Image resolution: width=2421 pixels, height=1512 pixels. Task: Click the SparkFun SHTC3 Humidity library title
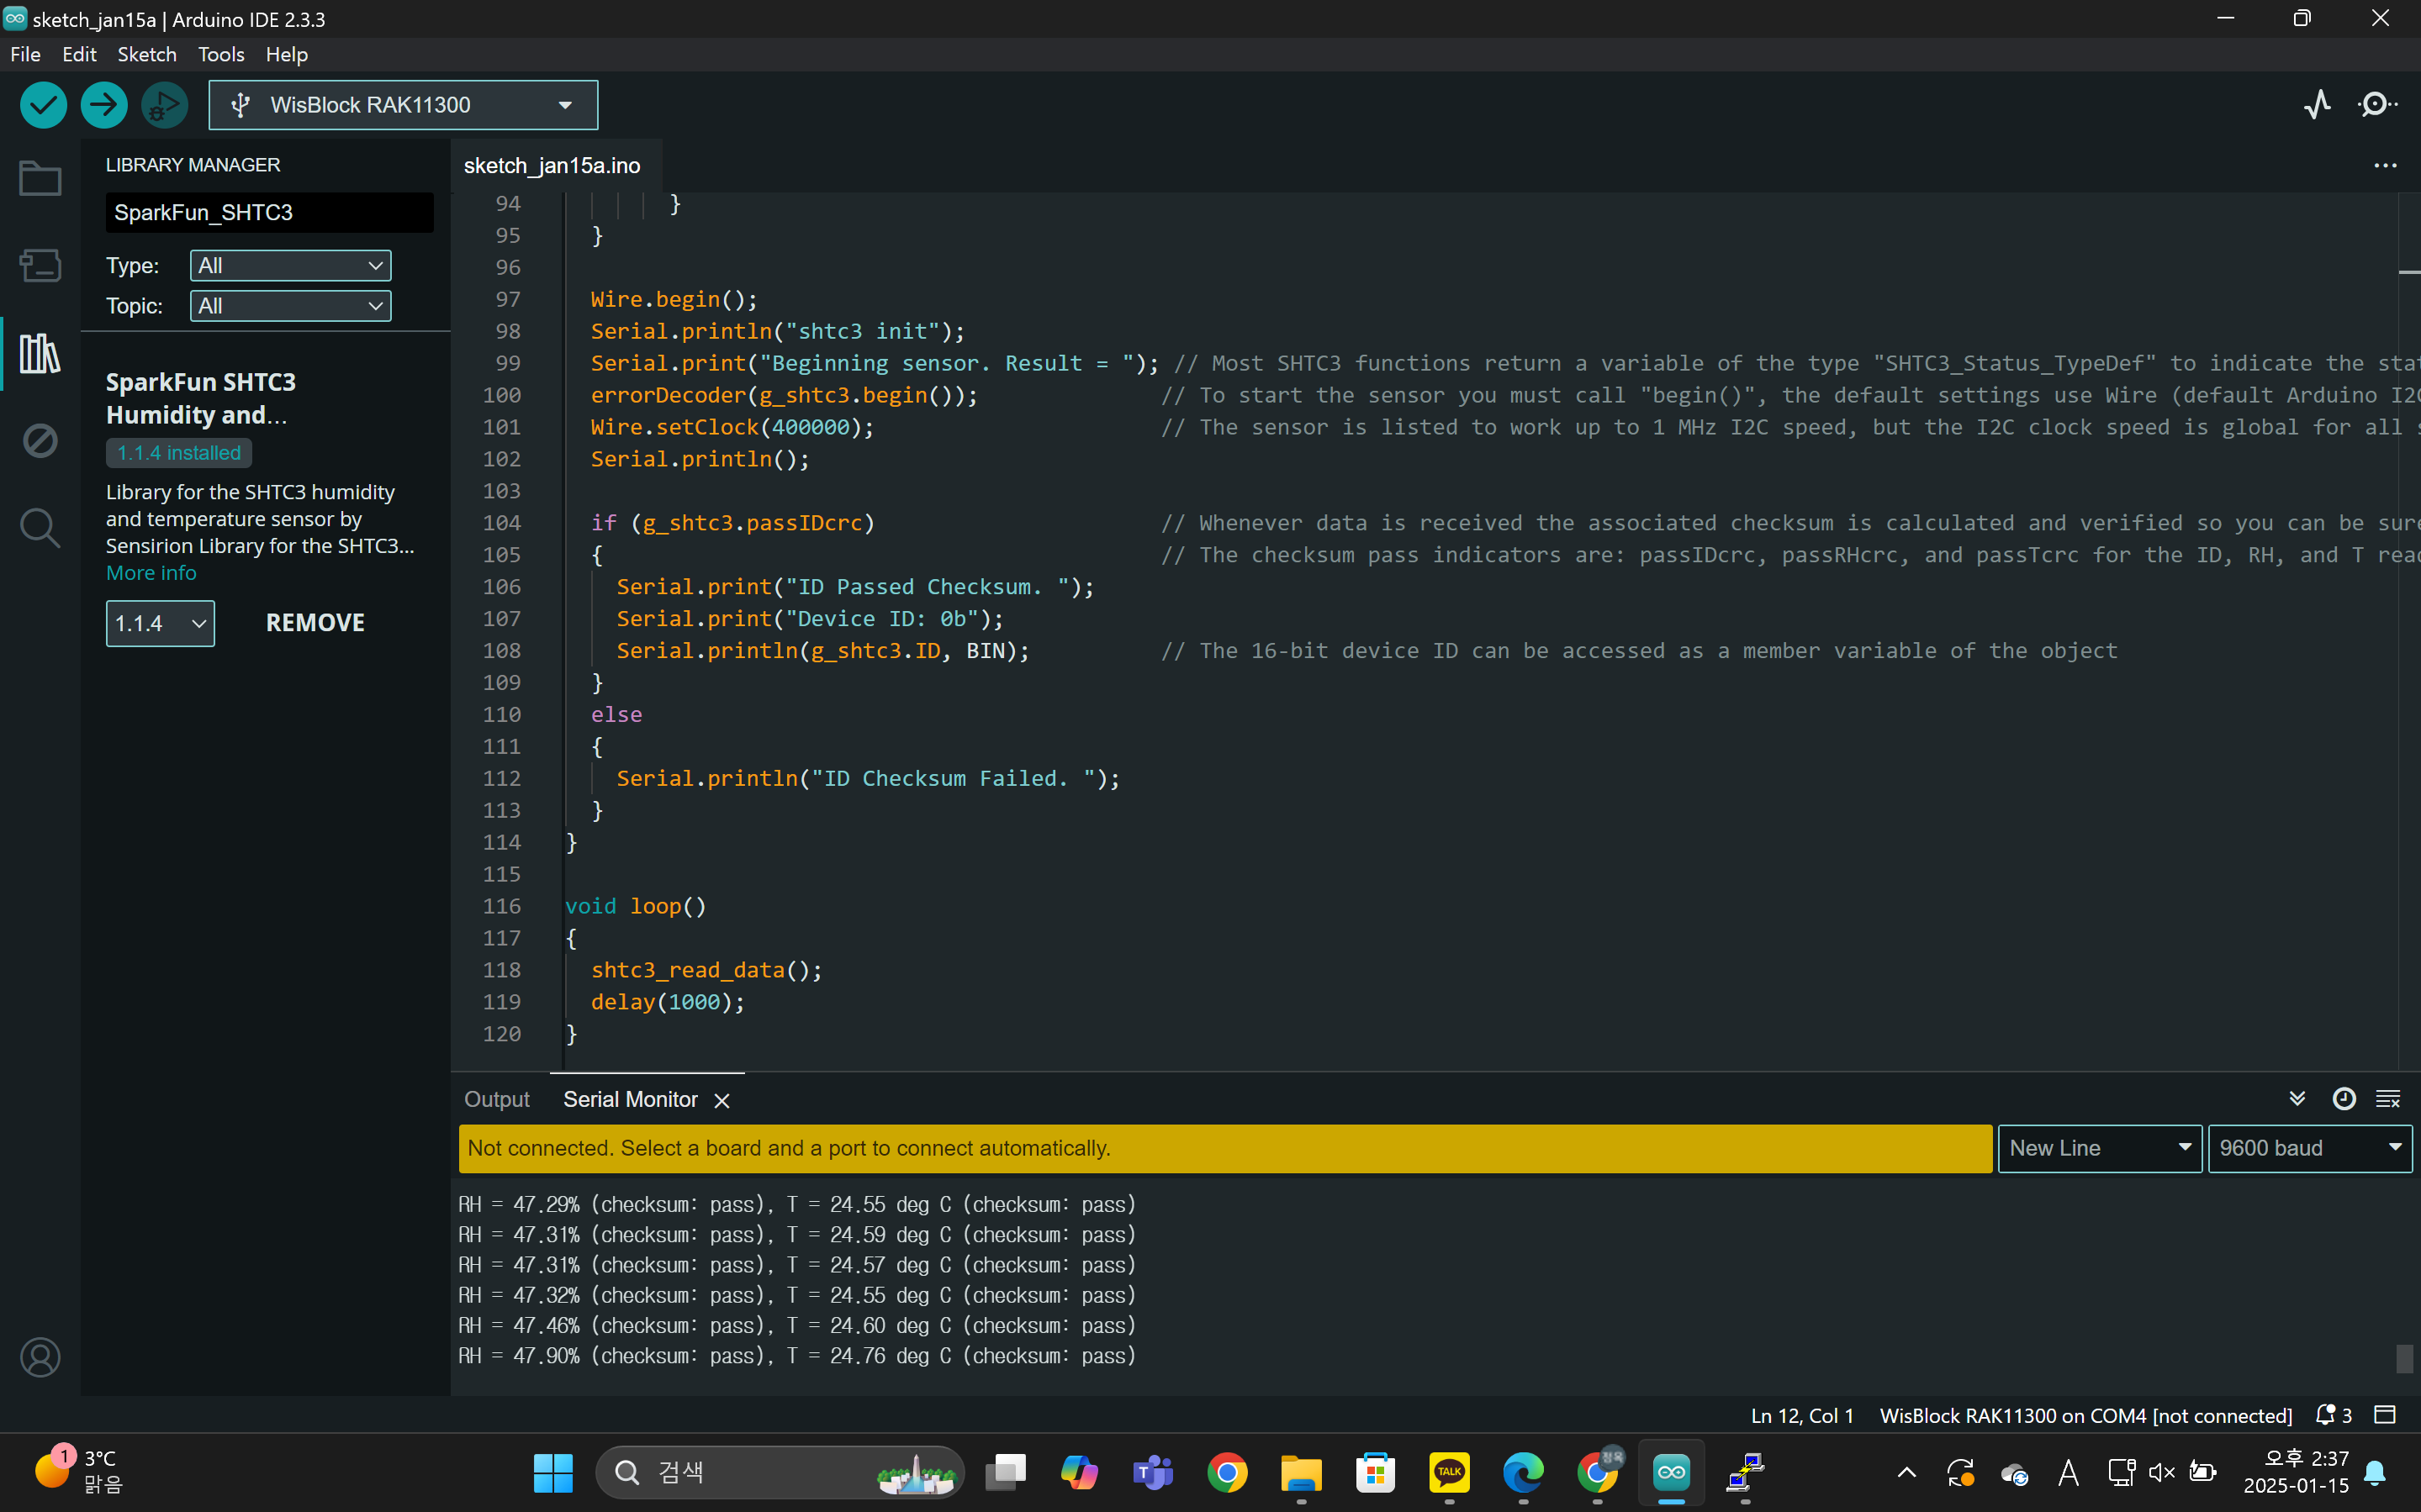pyautogui.click(x=201, y=398)
